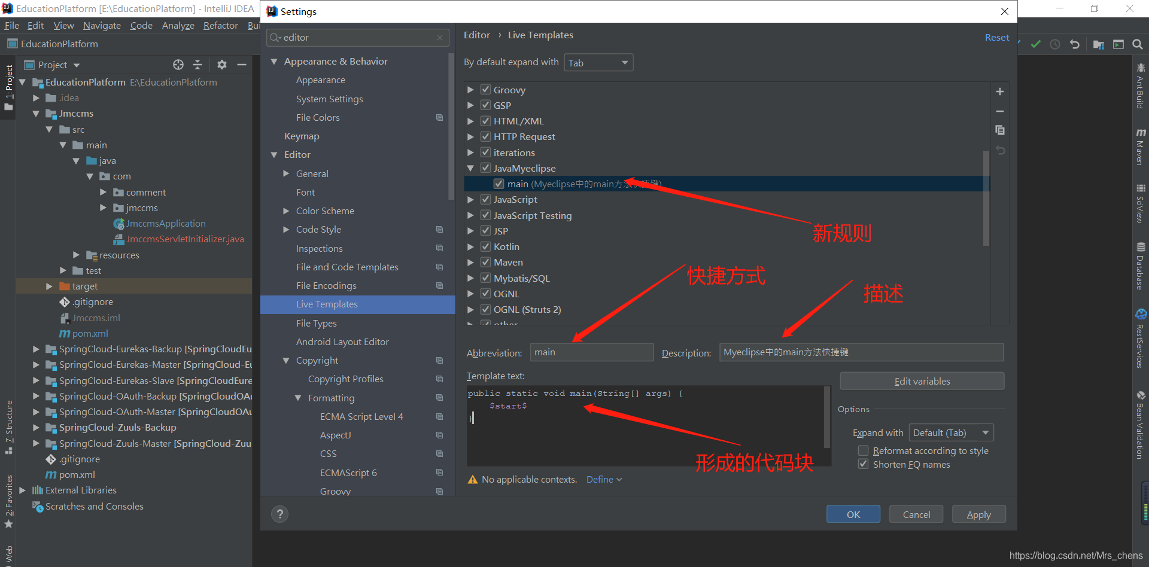Click the Abbreviation input field
This screenshot has width=1149, height=567.
point(592,352)
